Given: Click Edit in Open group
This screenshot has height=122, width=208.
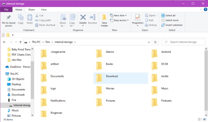Looking at the screenshot, I should 149,20.
